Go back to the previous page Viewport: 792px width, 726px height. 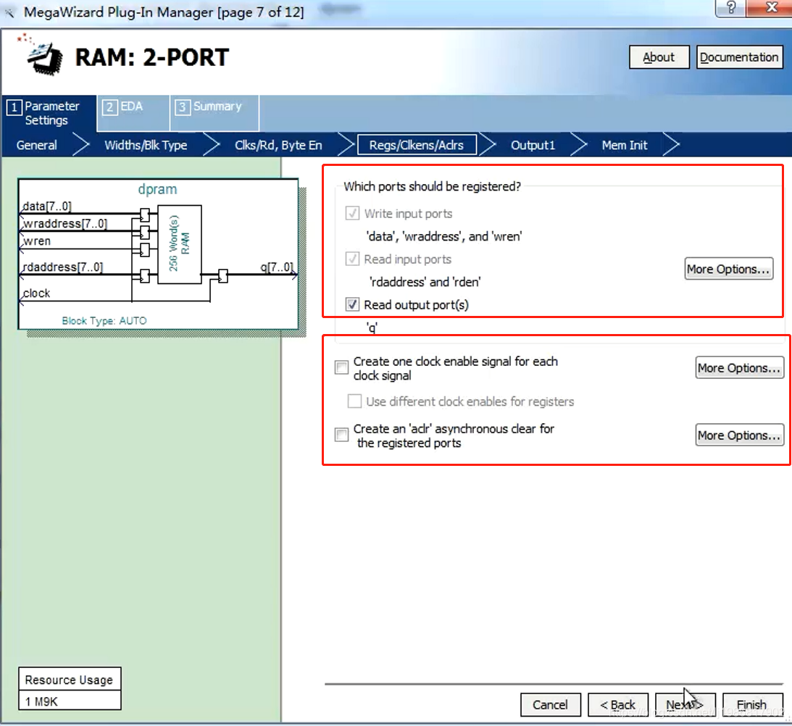click(618, 705)
